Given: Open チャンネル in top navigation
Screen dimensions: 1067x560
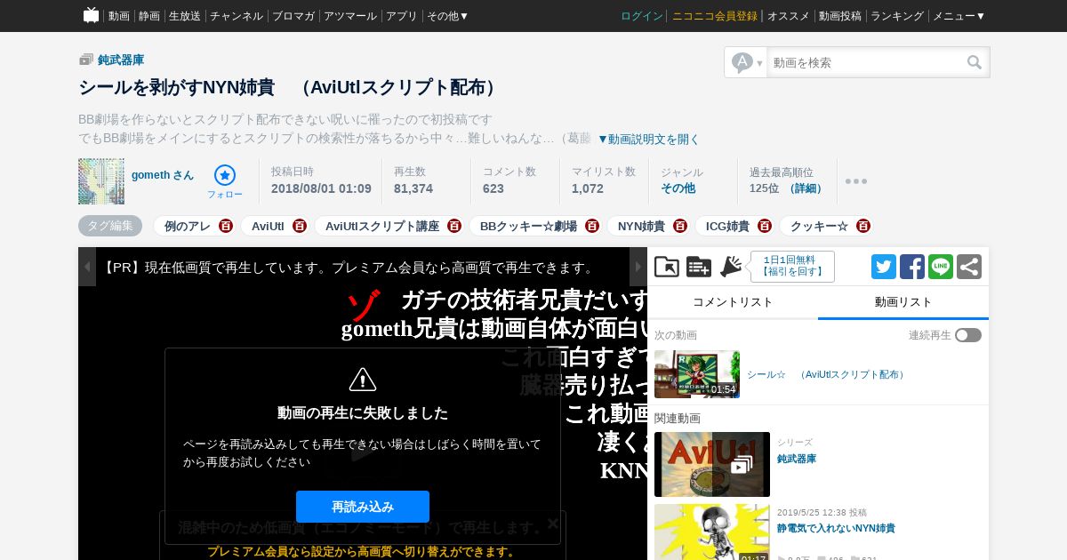Looking at the screenshot, I should coord(237,16).
